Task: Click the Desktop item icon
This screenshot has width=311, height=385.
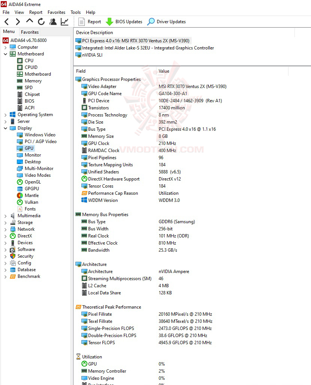Action: (x=20, y=162)
